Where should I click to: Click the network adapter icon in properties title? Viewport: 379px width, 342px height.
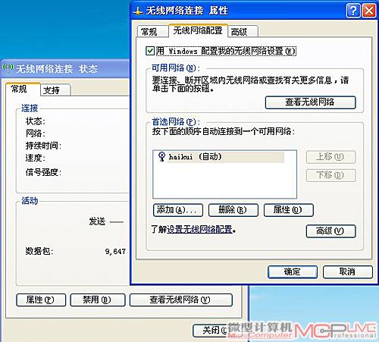click(x=138, y=11)
